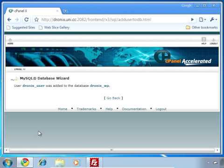Click the Go Back link

click(x=113, y=98)
